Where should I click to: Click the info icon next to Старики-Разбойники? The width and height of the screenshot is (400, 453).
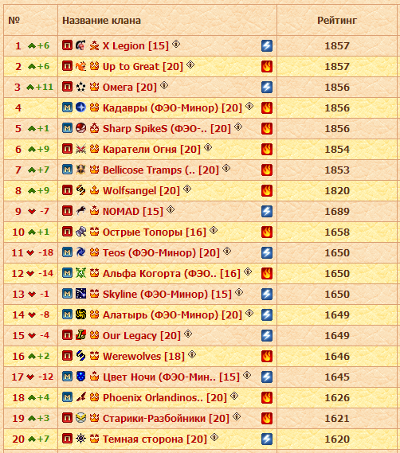[237, 416]
